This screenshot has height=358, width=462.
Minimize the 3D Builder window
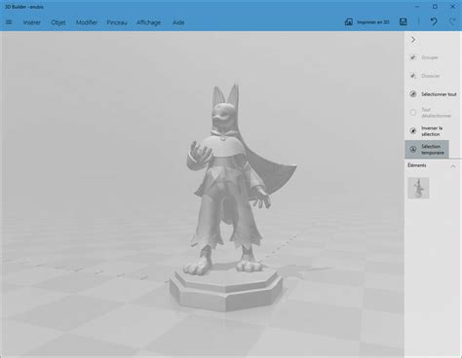click(x=417, y=7)
